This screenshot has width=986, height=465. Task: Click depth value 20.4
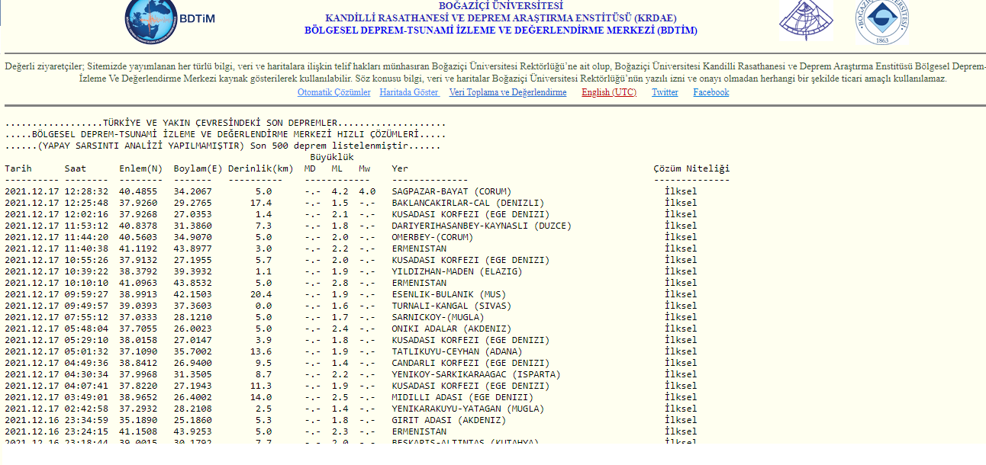[x=261, y=294]
